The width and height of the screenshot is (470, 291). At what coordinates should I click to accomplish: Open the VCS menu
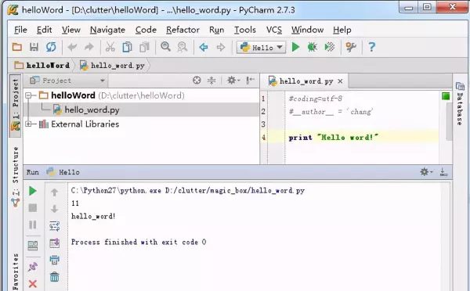[x=274, y=30]
